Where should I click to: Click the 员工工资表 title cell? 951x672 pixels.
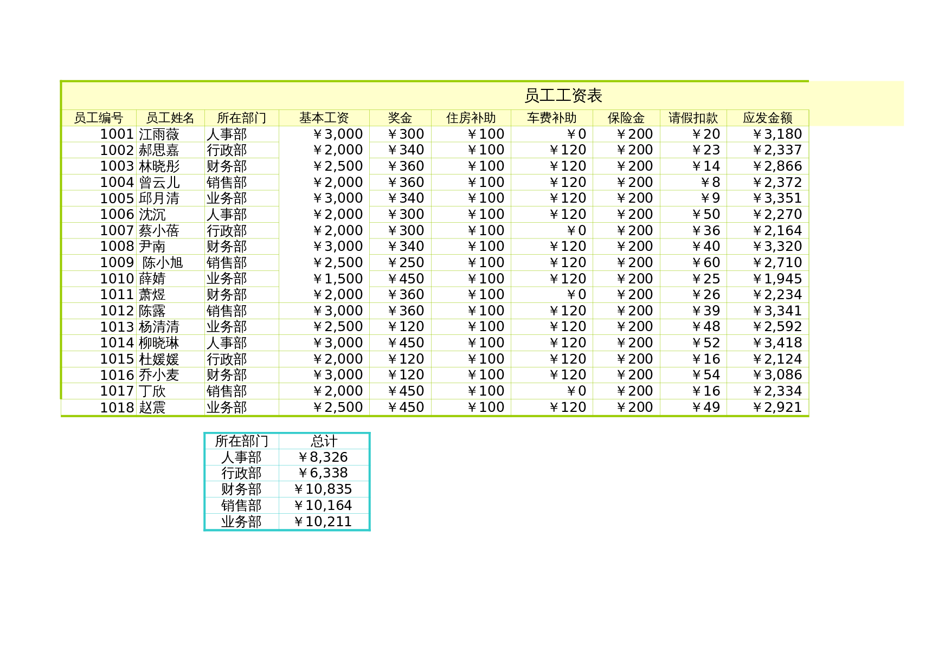(x=563, y=96)
